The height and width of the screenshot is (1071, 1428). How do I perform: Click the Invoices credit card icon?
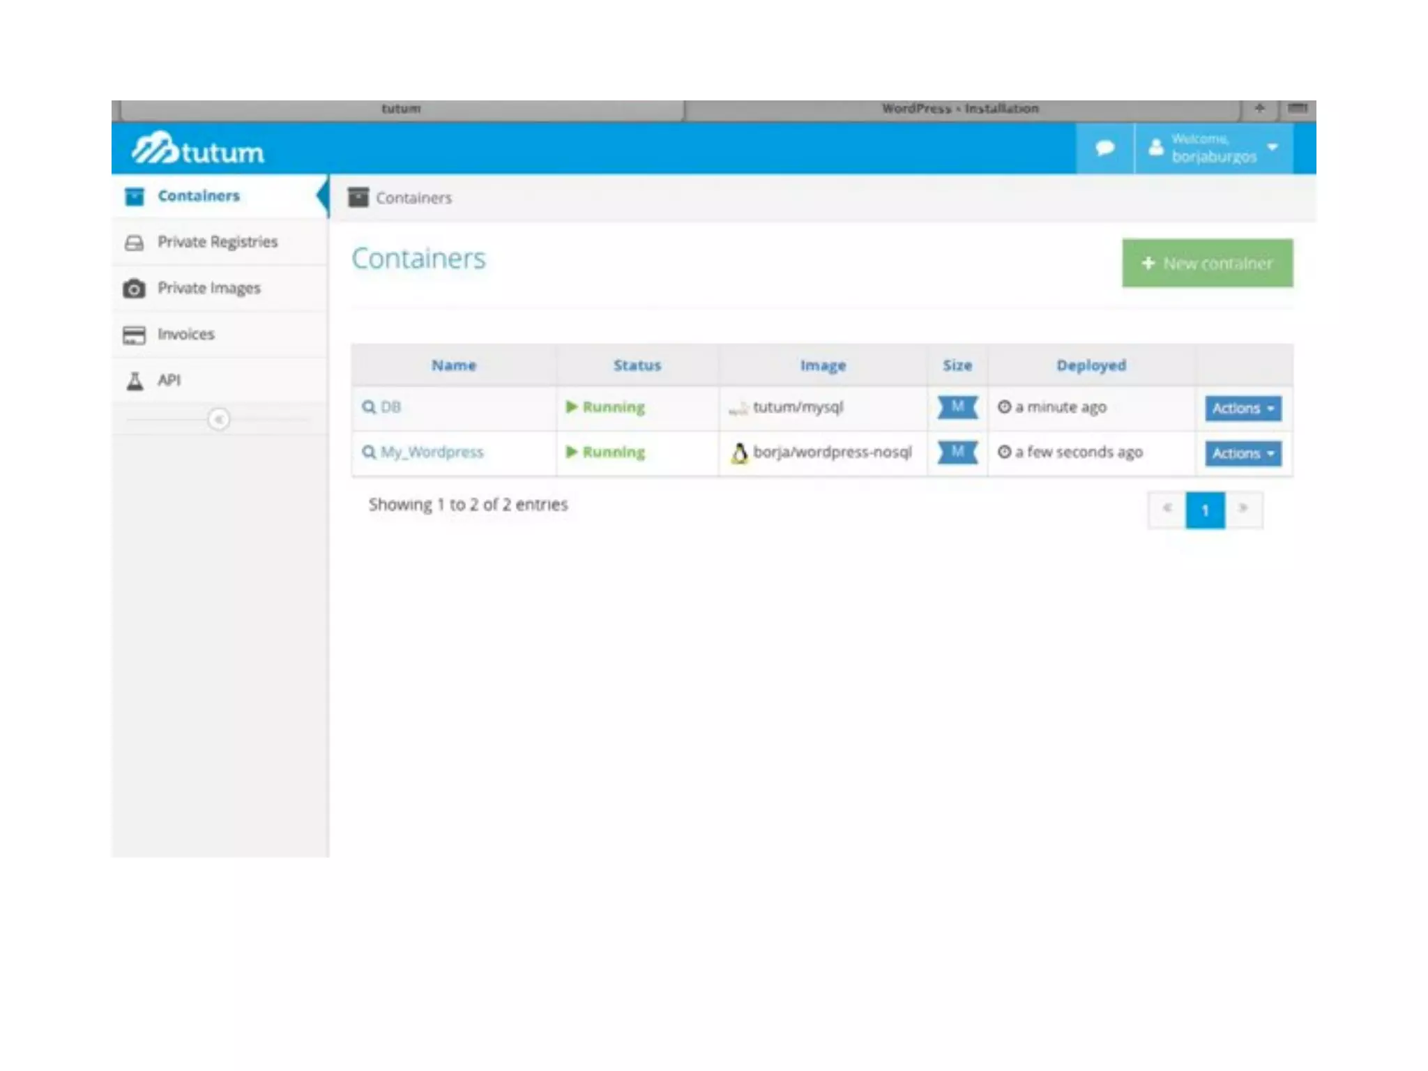click(x=134, y=335)
